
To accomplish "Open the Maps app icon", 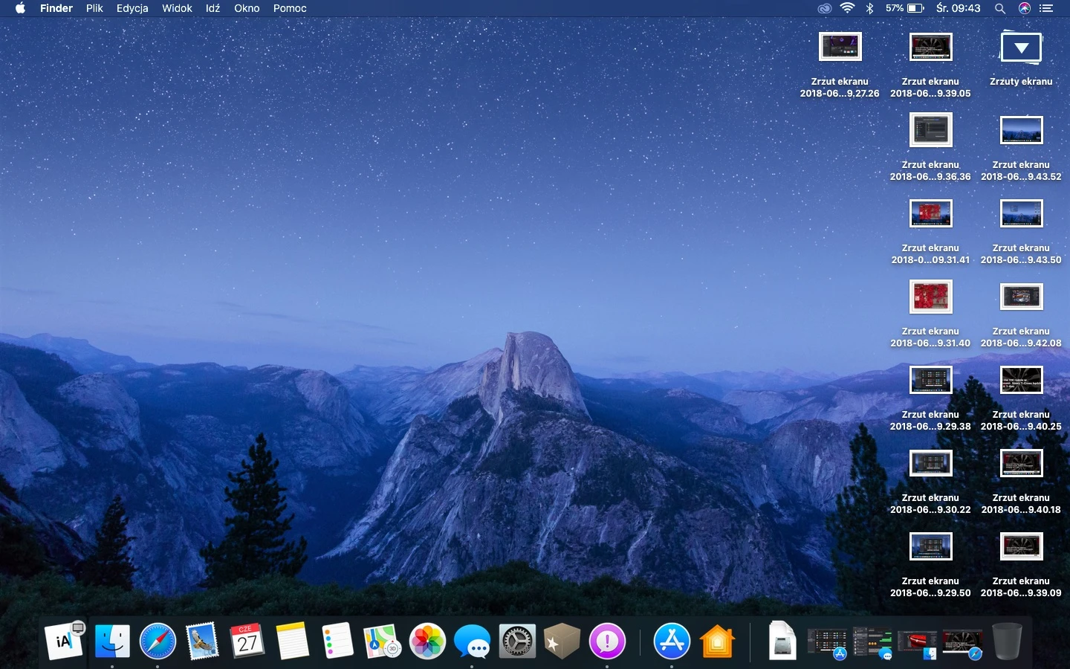I will point(382,641).
